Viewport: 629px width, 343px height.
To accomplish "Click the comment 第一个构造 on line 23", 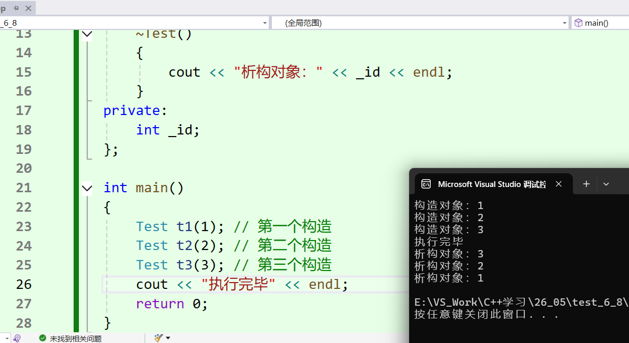I will click(x=295, y=226).
